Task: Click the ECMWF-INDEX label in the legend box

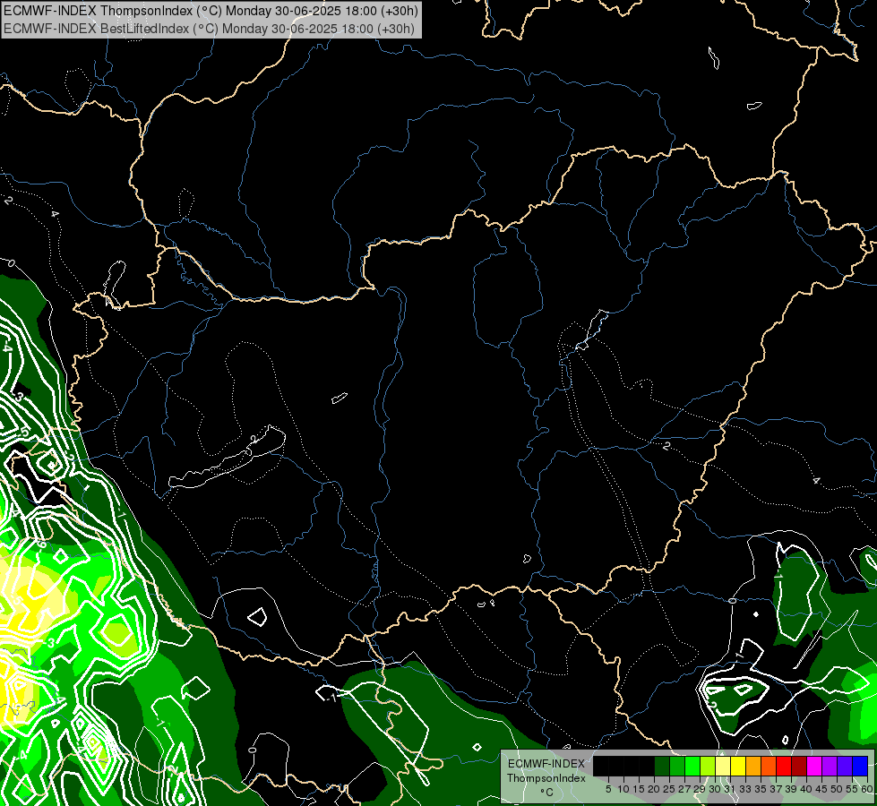Action: click(x=546, y=764)
